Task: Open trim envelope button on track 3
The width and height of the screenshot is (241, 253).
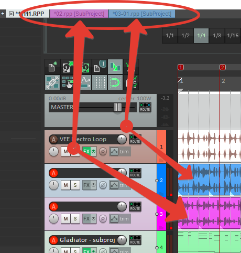Action: tap(120, 219)
